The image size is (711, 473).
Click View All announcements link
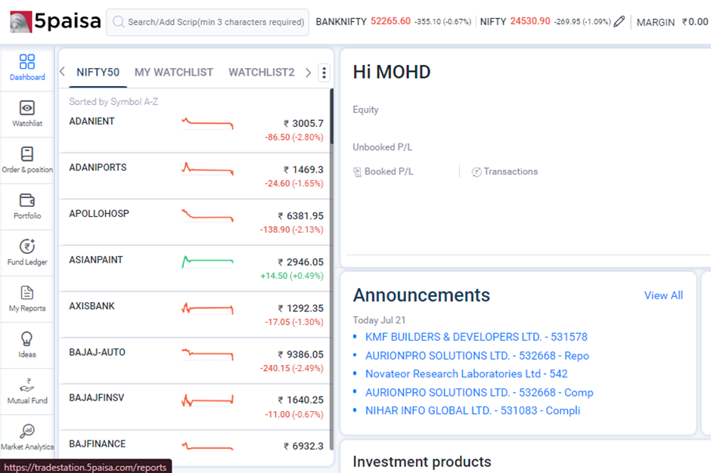[x=663, y=295]
